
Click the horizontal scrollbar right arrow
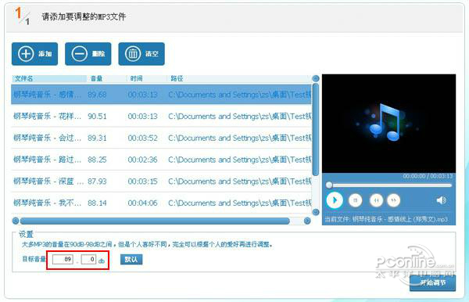click(307, 221)
